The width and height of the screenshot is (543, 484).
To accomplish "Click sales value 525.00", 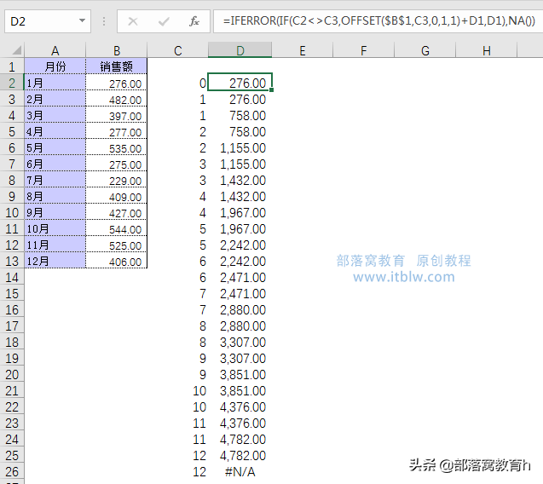I will coord(116,245).
